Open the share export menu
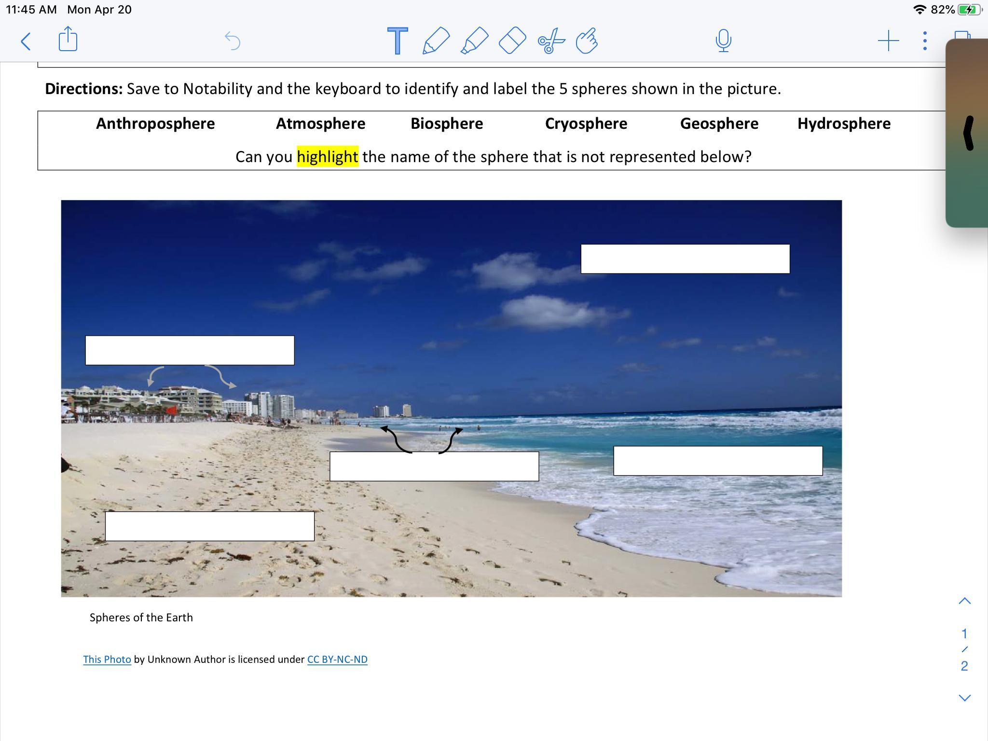 coord(68,39)
